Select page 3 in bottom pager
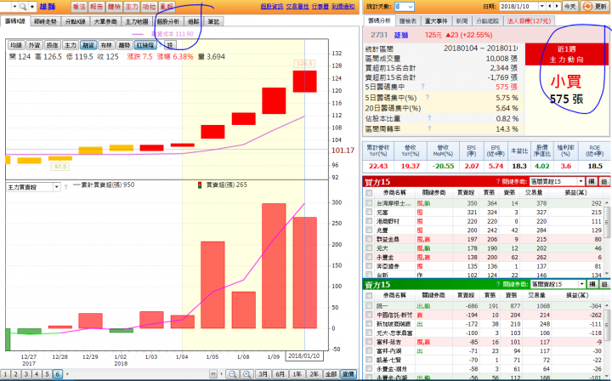The image size is (612, 381). (x=25, y=374)
